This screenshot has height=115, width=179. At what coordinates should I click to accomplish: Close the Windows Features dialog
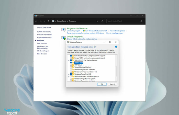point(116,42)
